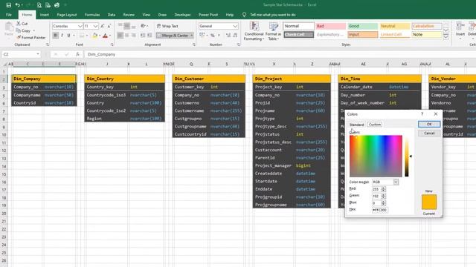Toggle bold formatting
The image size is (476, 267).
pyautogui.click(x=55, y=36)
